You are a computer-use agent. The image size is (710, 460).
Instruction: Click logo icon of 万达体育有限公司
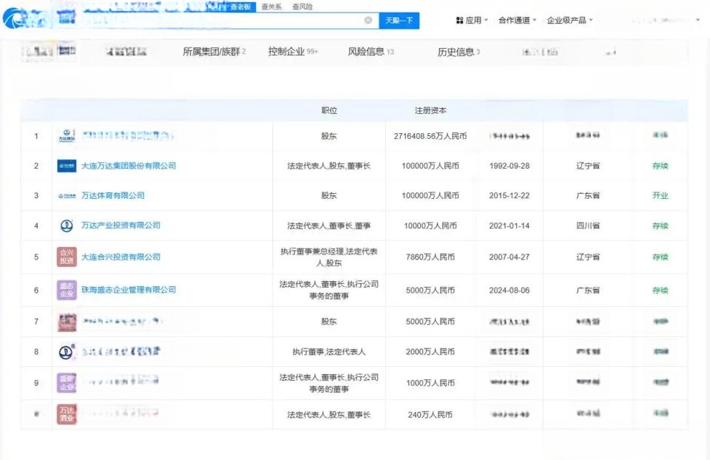67,196
